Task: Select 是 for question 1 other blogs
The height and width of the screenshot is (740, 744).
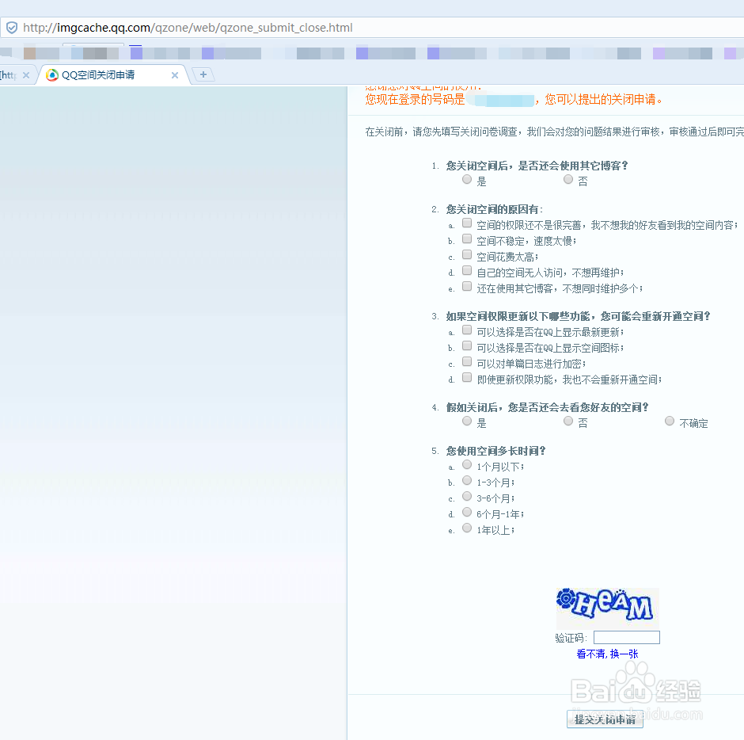Action: (x=467, y=179)
